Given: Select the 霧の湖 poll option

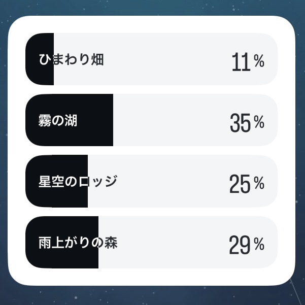Looking at the screenshot, I should [151, 120].
